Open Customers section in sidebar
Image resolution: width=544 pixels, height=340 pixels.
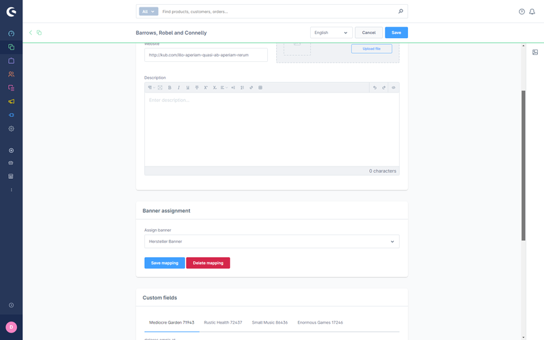[11, 74]
